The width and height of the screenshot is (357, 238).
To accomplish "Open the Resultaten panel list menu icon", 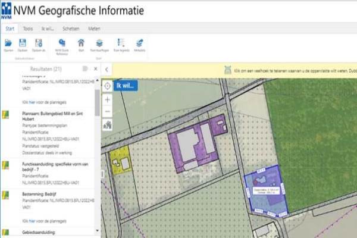I will pos(85,68).
